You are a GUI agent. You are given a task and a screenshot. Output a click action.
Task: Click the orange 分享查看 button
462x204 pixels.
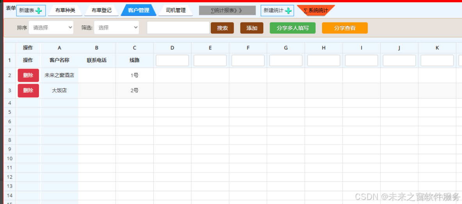(x=345, y=28)
